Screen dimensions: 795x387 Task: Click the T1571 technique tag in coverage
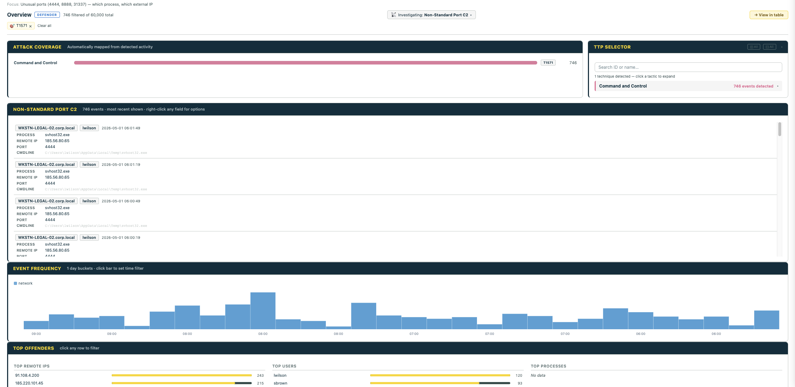pos(548,63)
